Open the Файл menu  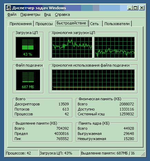(12, 14)
